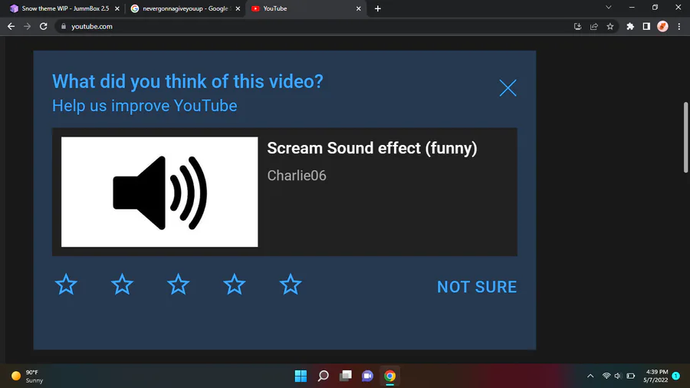Open the Wi-Fi network tray icon

pyautogui.click(x=606, y=376)
